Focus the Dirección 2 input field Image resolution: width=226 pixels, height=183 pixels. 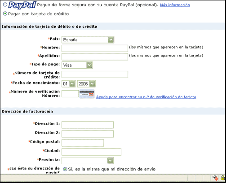88,134
